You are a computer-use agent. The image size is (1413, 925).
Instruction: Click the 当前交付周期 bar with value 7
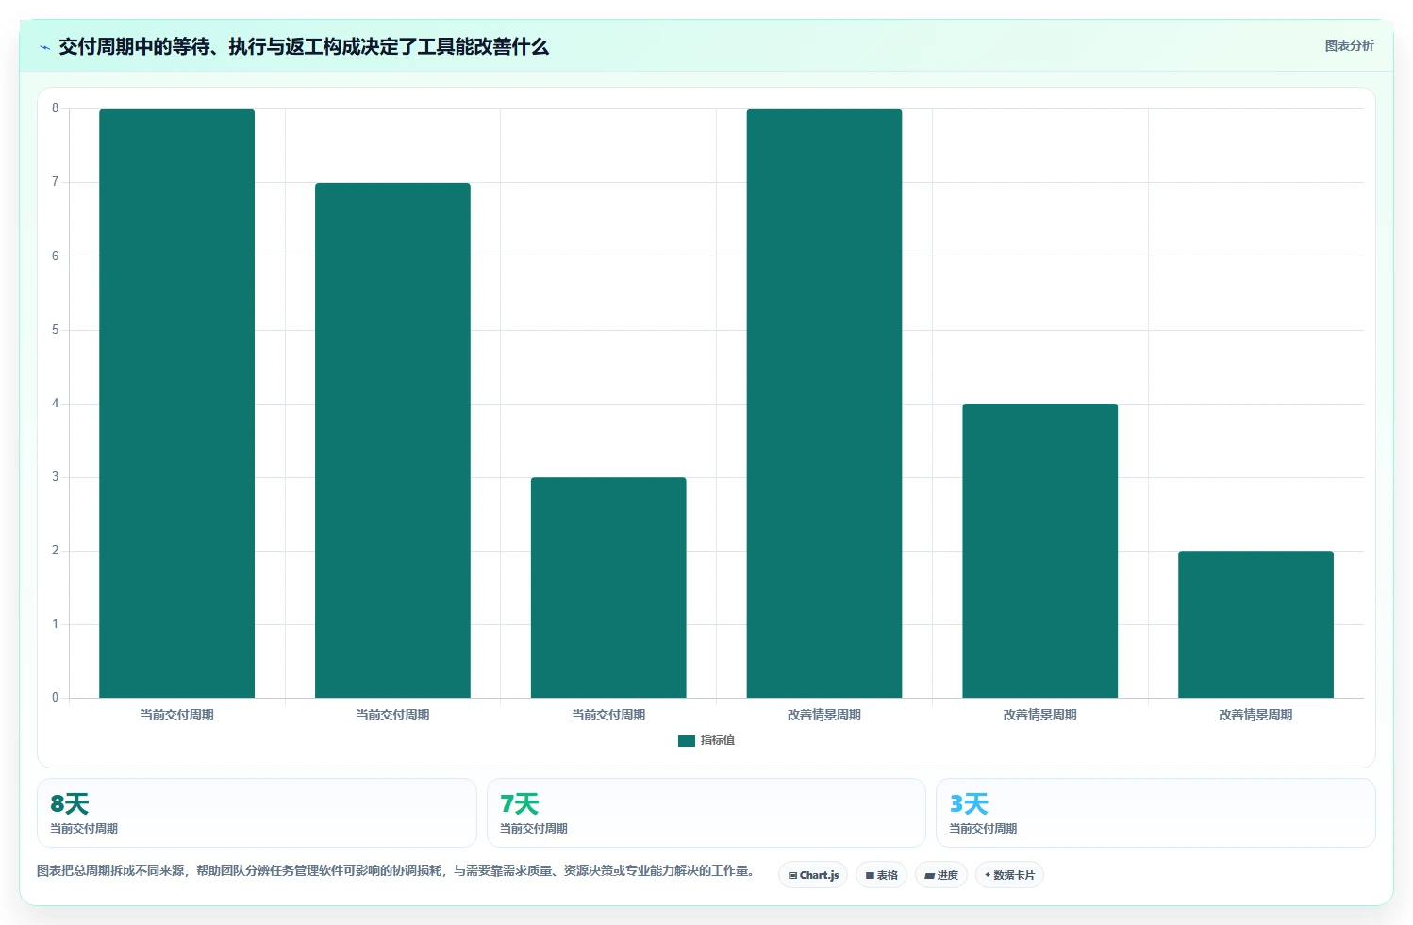click(x=392, y=440)
